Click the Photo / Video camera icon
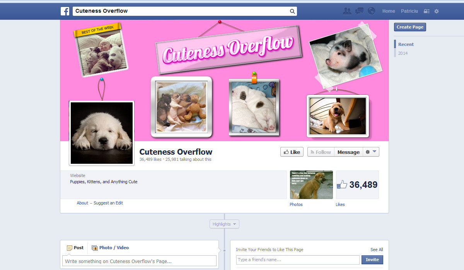This screenshot has width=464, height=270. click(x=95, y=248)
